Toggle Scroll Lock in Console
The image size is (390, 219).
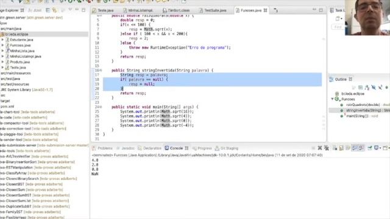pos(341,148)
